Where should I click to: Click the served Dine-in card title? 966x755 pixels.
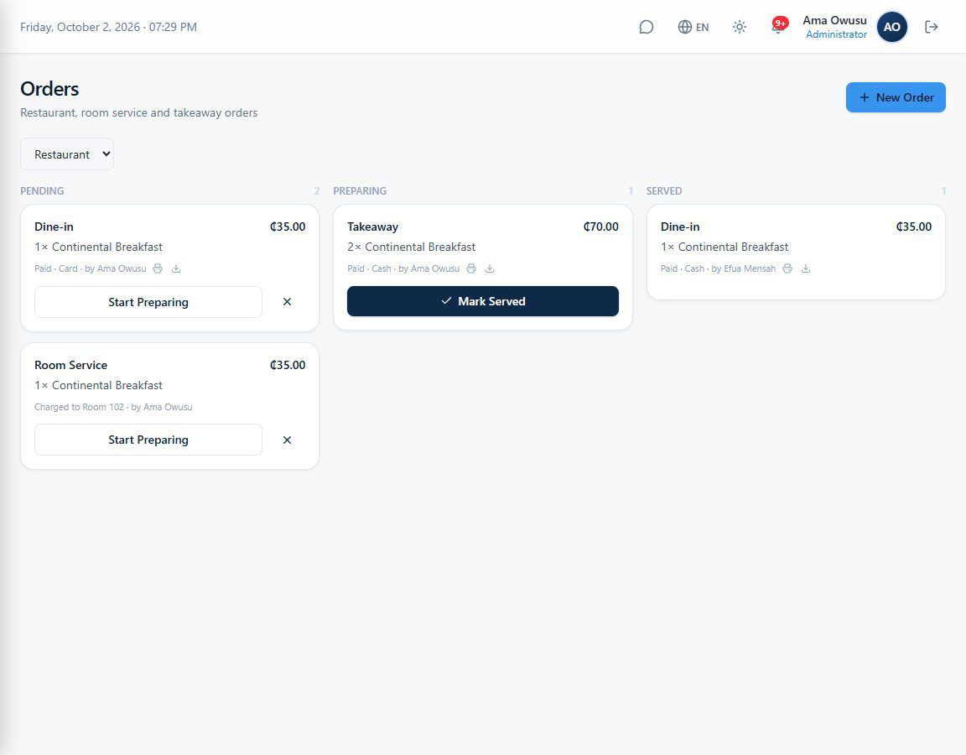[x=680, y=226]
